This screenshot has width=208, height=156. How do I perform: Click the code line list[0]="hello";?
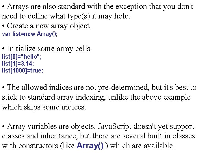(22, 57)
